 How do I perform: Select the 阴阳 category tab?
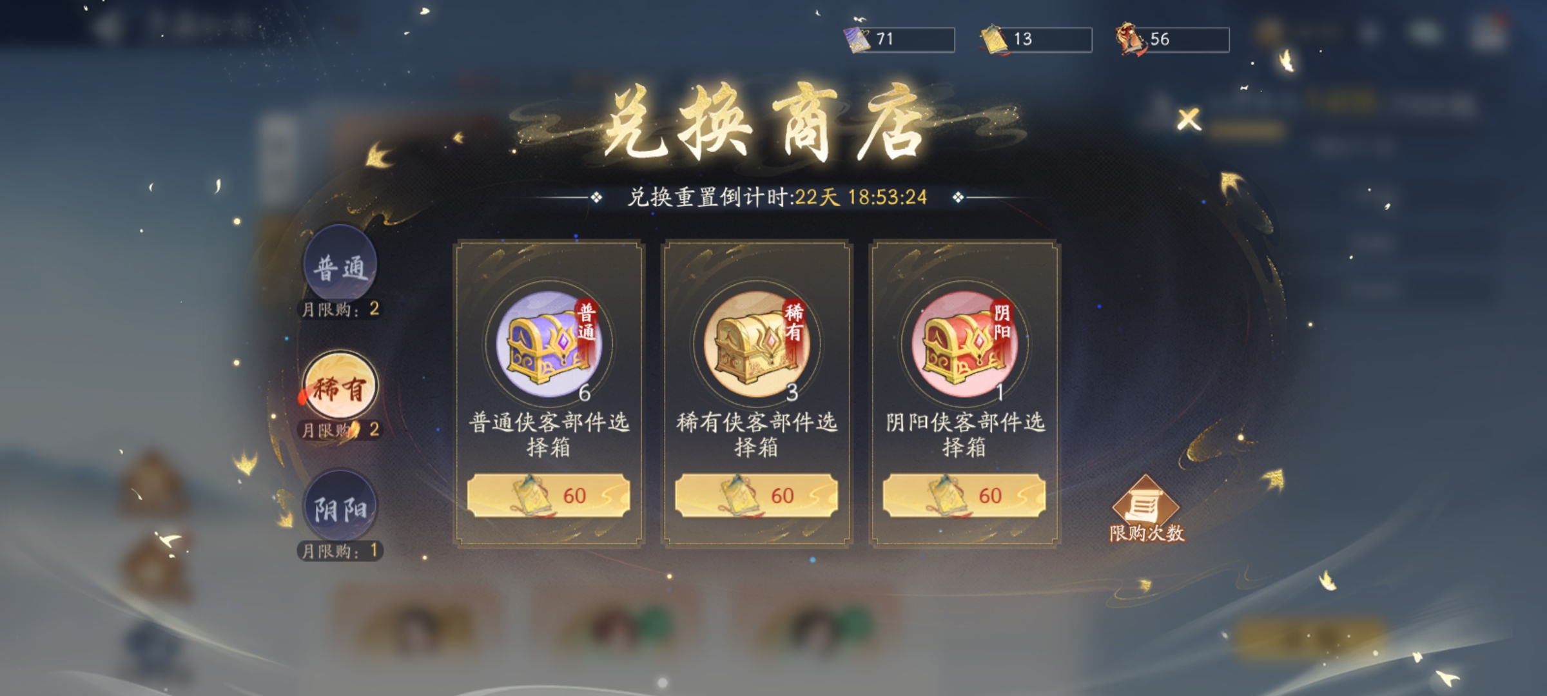pos(340,507)
